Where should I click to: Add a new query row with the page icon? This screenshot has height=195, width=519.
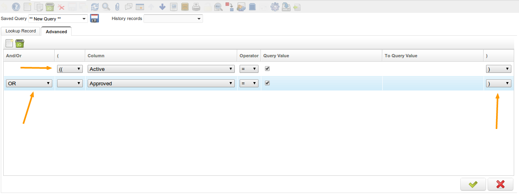tap(10, 43)
